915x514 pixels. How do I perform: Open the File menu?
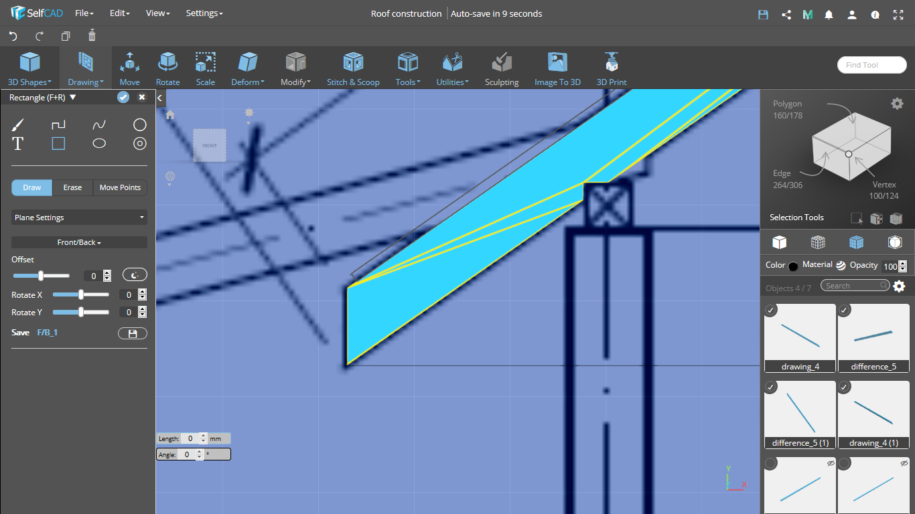coord(84,13)
